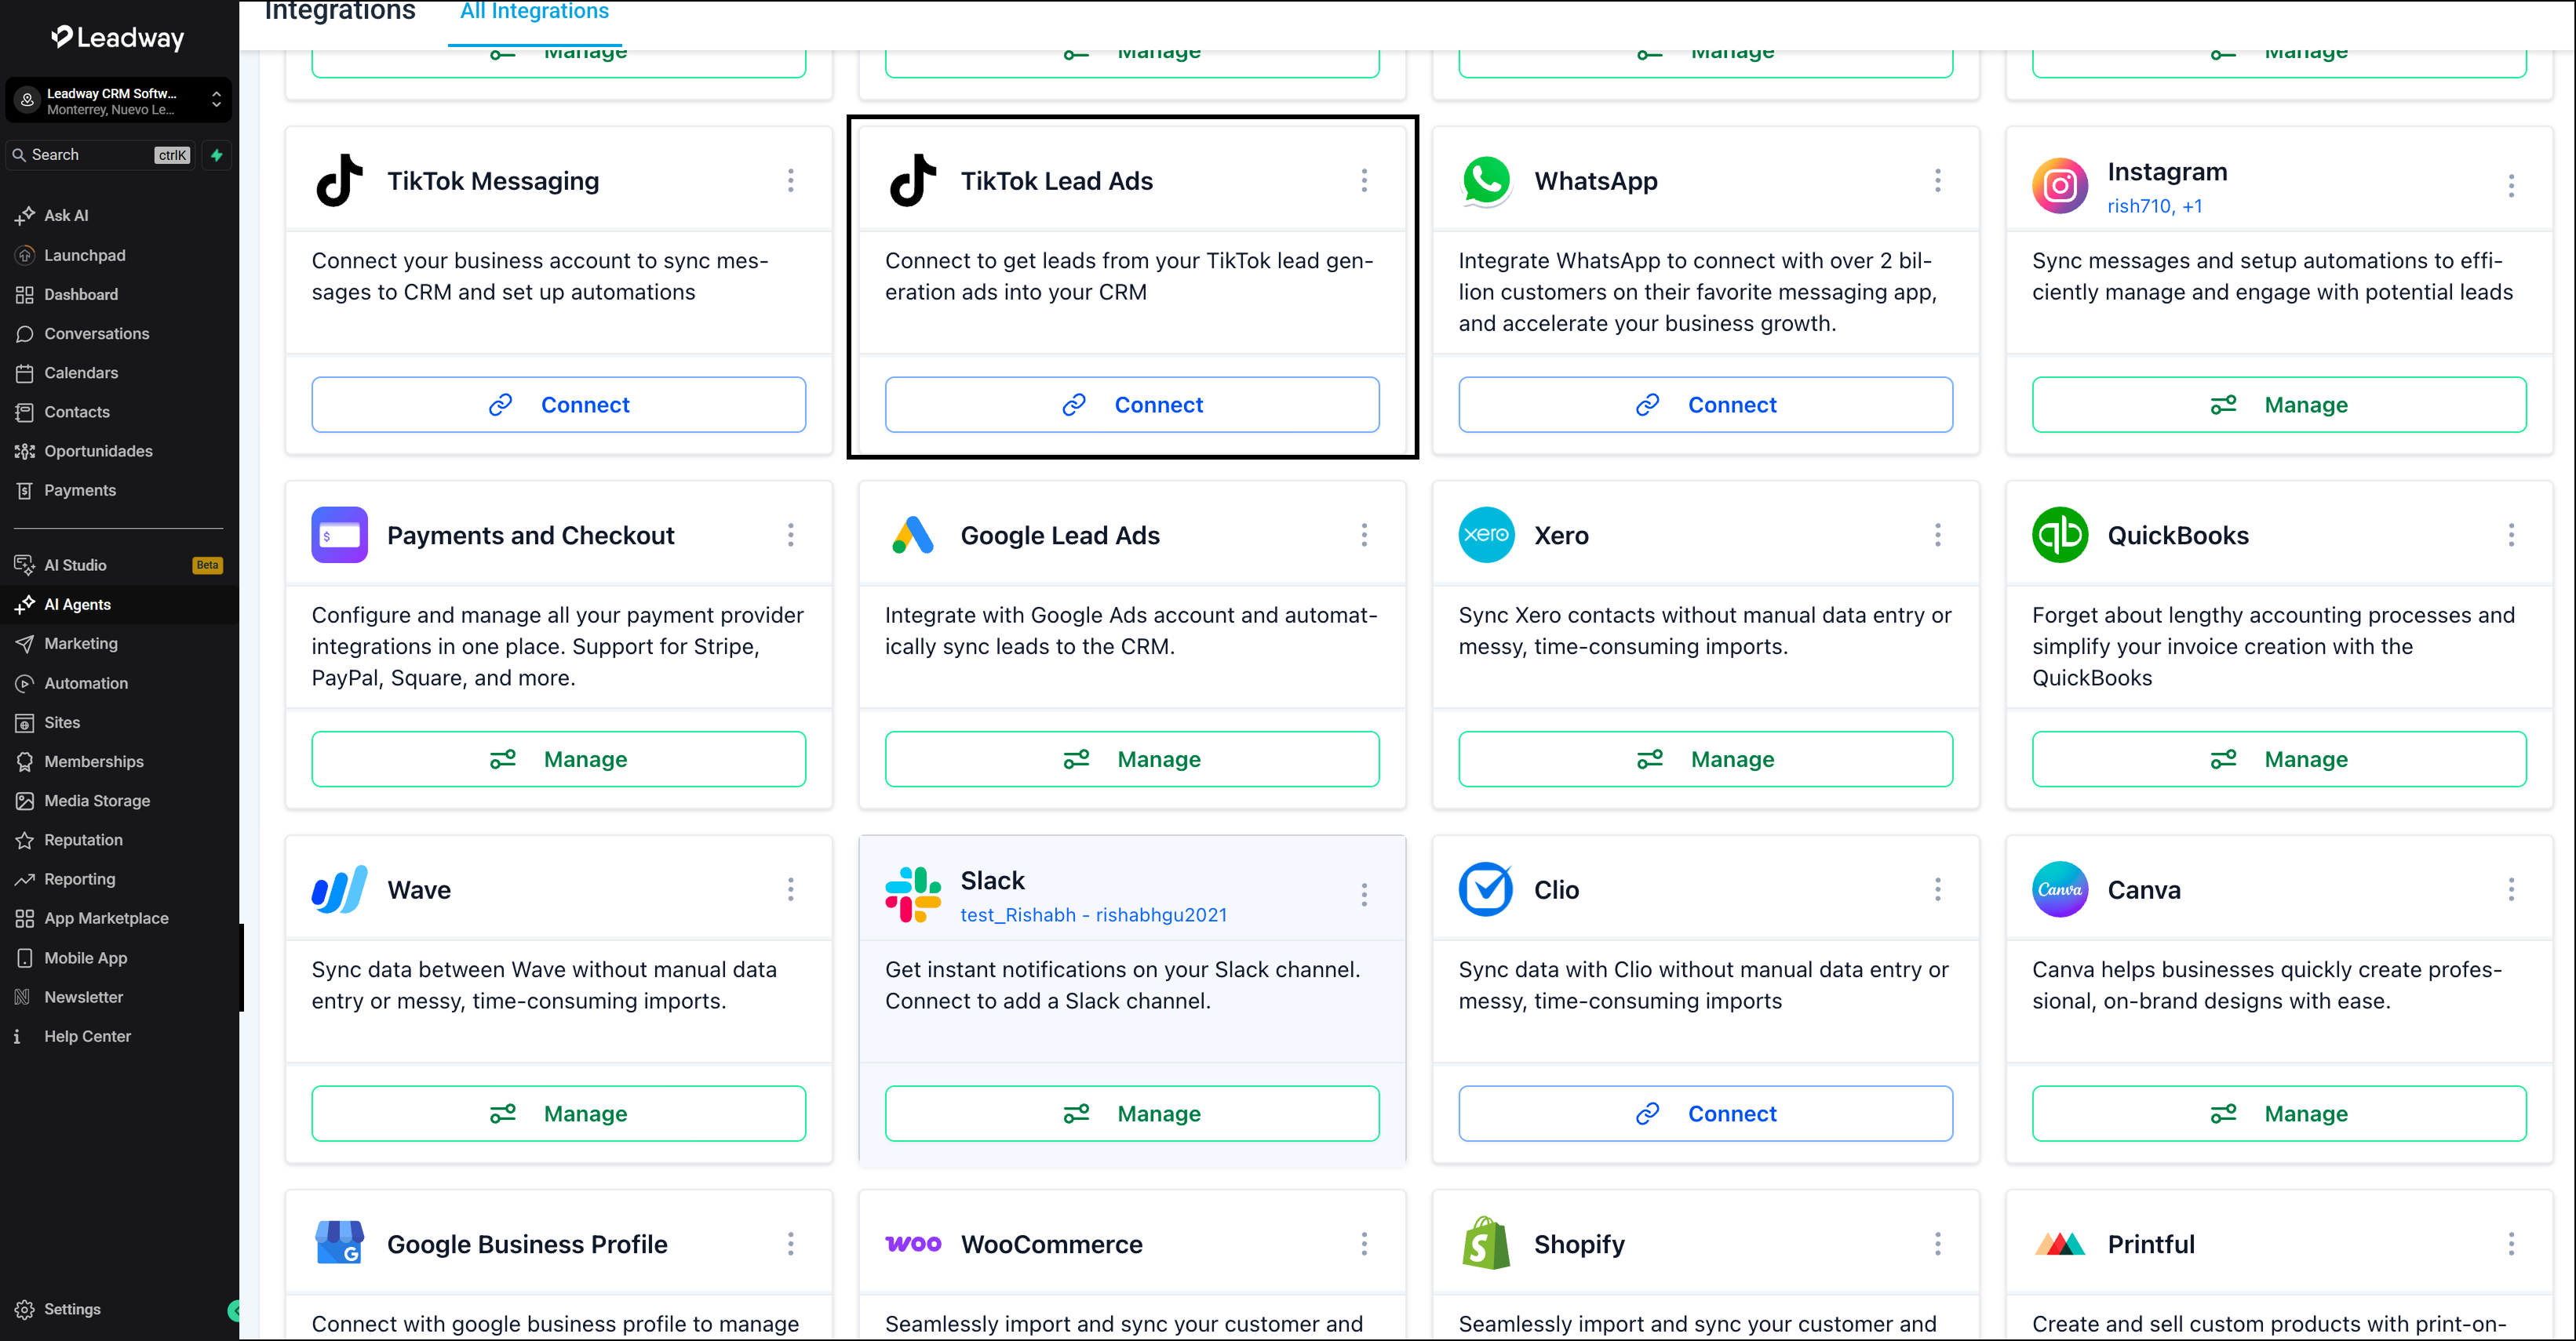The image size is (2576, 1341).
Task: Click the Leadway logo
Action: pyautogui.click(x=118, y=38)
